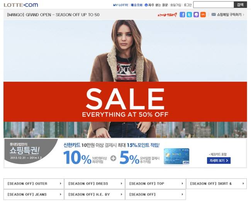Share the page via Facebook icon

(182, 15)
